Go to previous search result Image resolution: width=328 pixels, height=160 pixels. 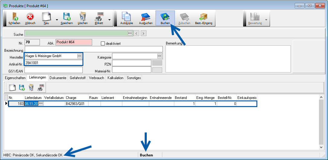(136, 33)
